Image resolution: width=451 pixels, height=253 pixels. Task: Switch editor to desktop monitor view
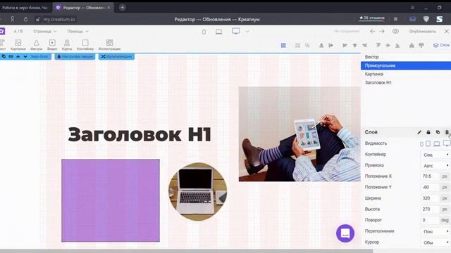click(x=236, y=31)
